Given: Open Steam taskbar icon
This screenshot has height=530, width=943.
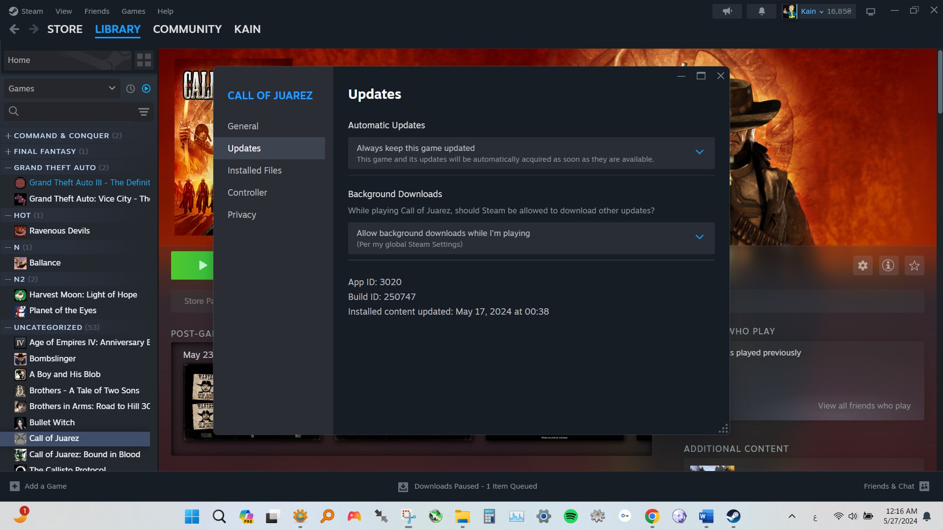Looking at the screenshot, I should [734, 516].
